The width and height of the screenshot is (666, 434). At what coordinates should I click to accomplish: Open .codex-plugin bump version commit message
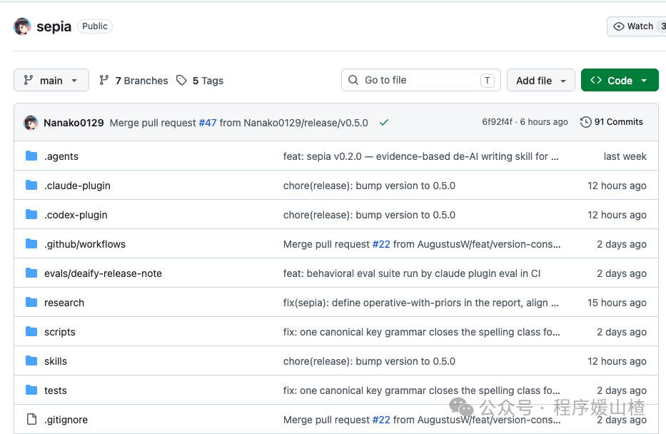(x=369, y=215)
